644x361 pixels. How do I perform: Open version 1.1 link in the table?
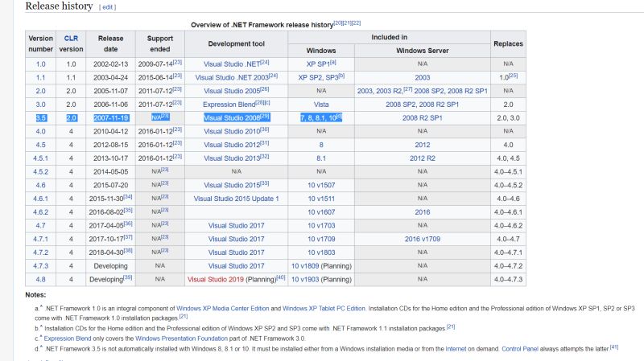click(x=41, y=77)
